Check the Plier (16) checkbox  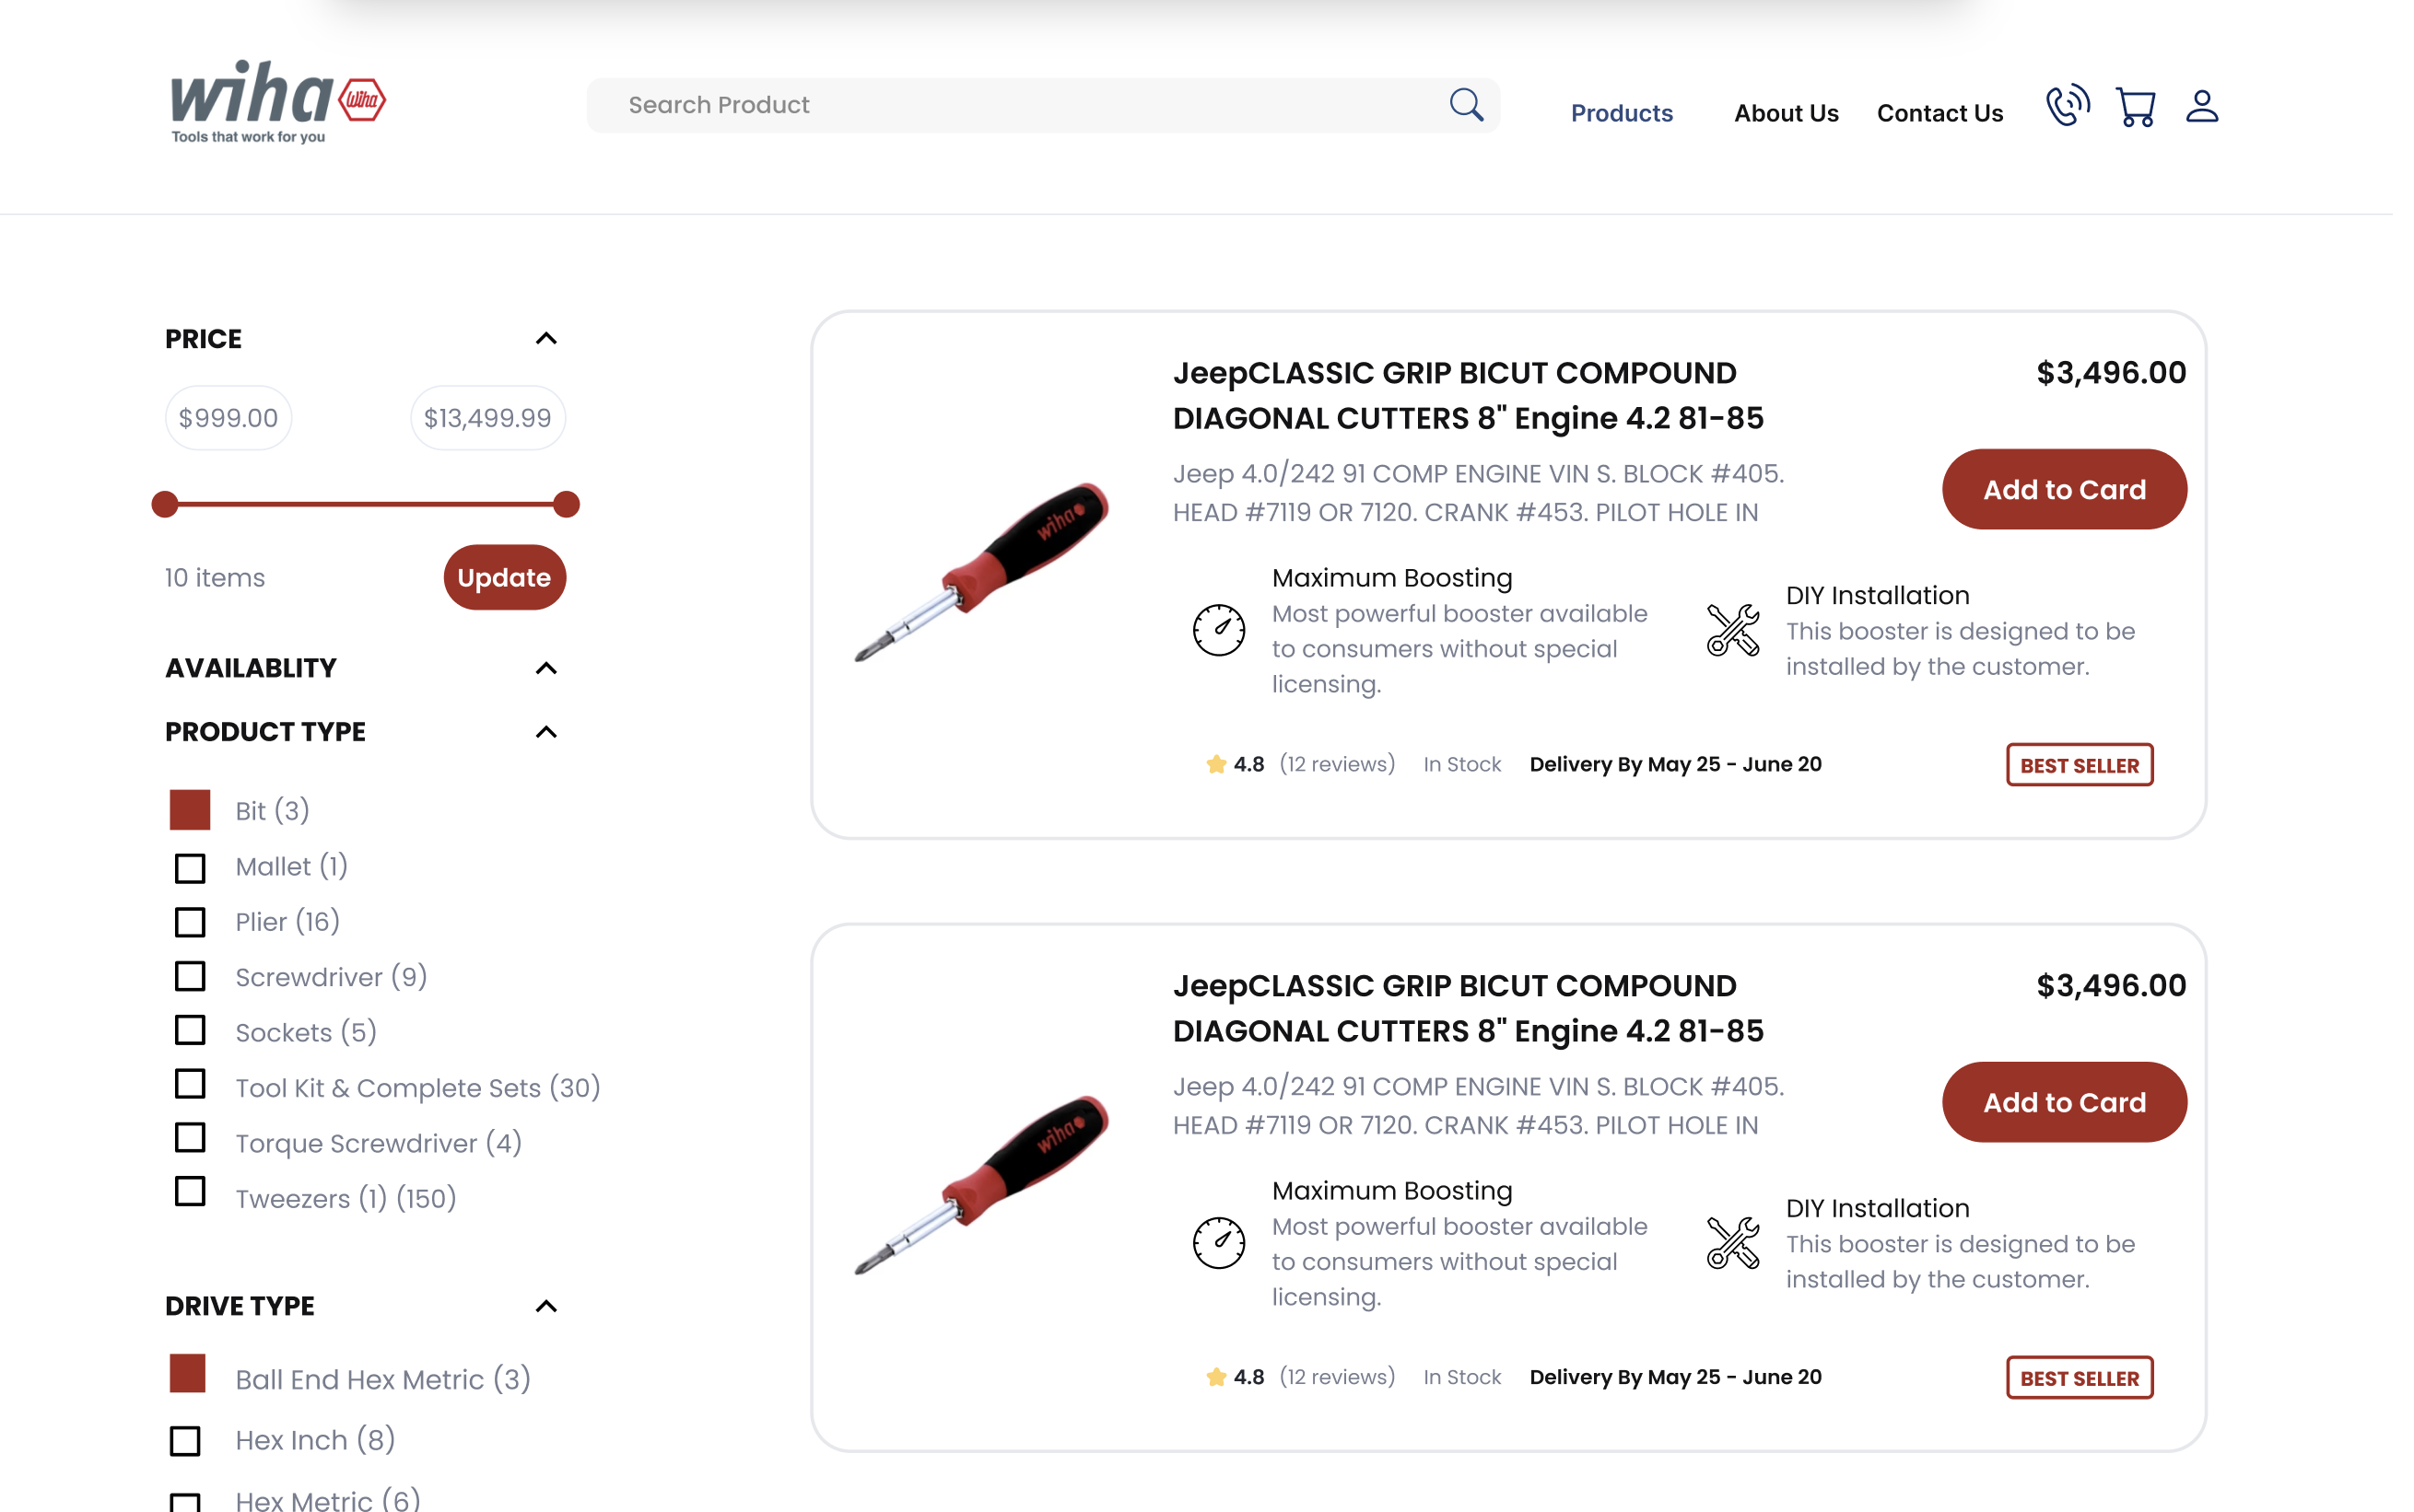(189, 921)
